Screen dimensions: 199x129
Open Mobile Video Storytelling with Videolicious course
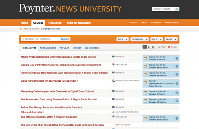(x=58, y=57)
